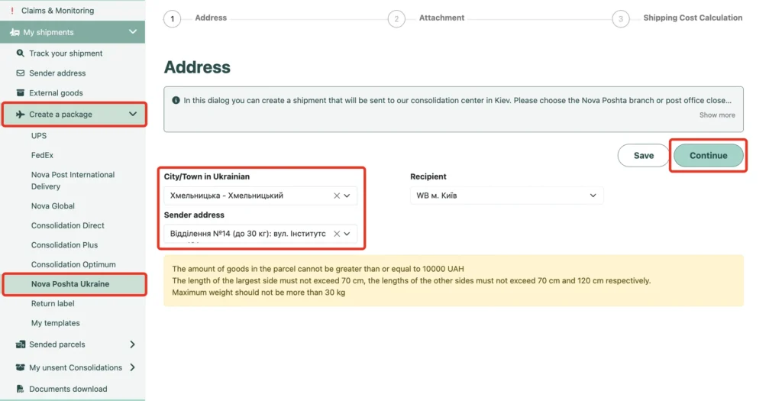Clear the City/Town selection with the X
This screenshot has width=782, height=401.
coord(337,196)
